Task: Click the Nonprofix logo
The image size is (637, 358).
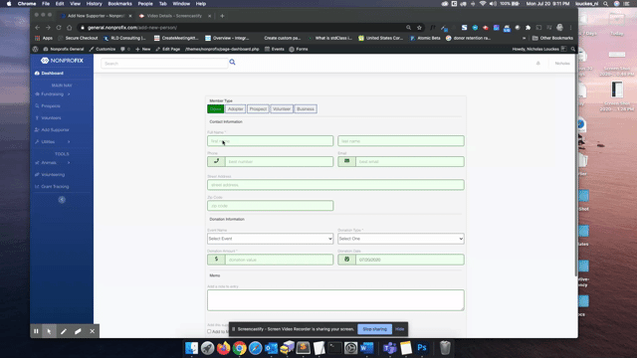Action: coord(62,61)
